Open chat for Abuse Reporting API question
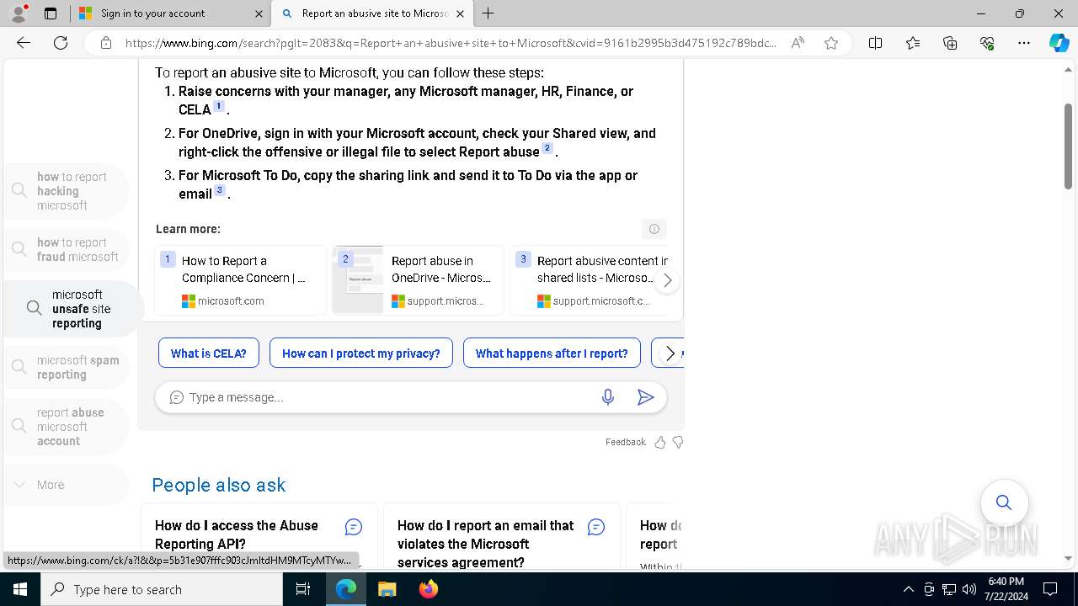The image size is (1078, 606). click(354, 527)
